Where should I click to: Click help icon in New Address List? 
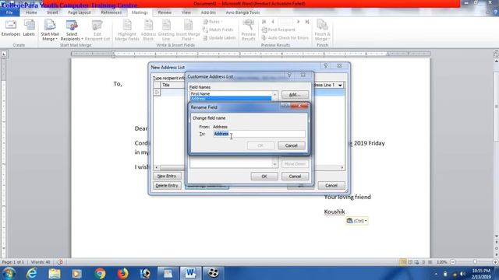(326, 65)
